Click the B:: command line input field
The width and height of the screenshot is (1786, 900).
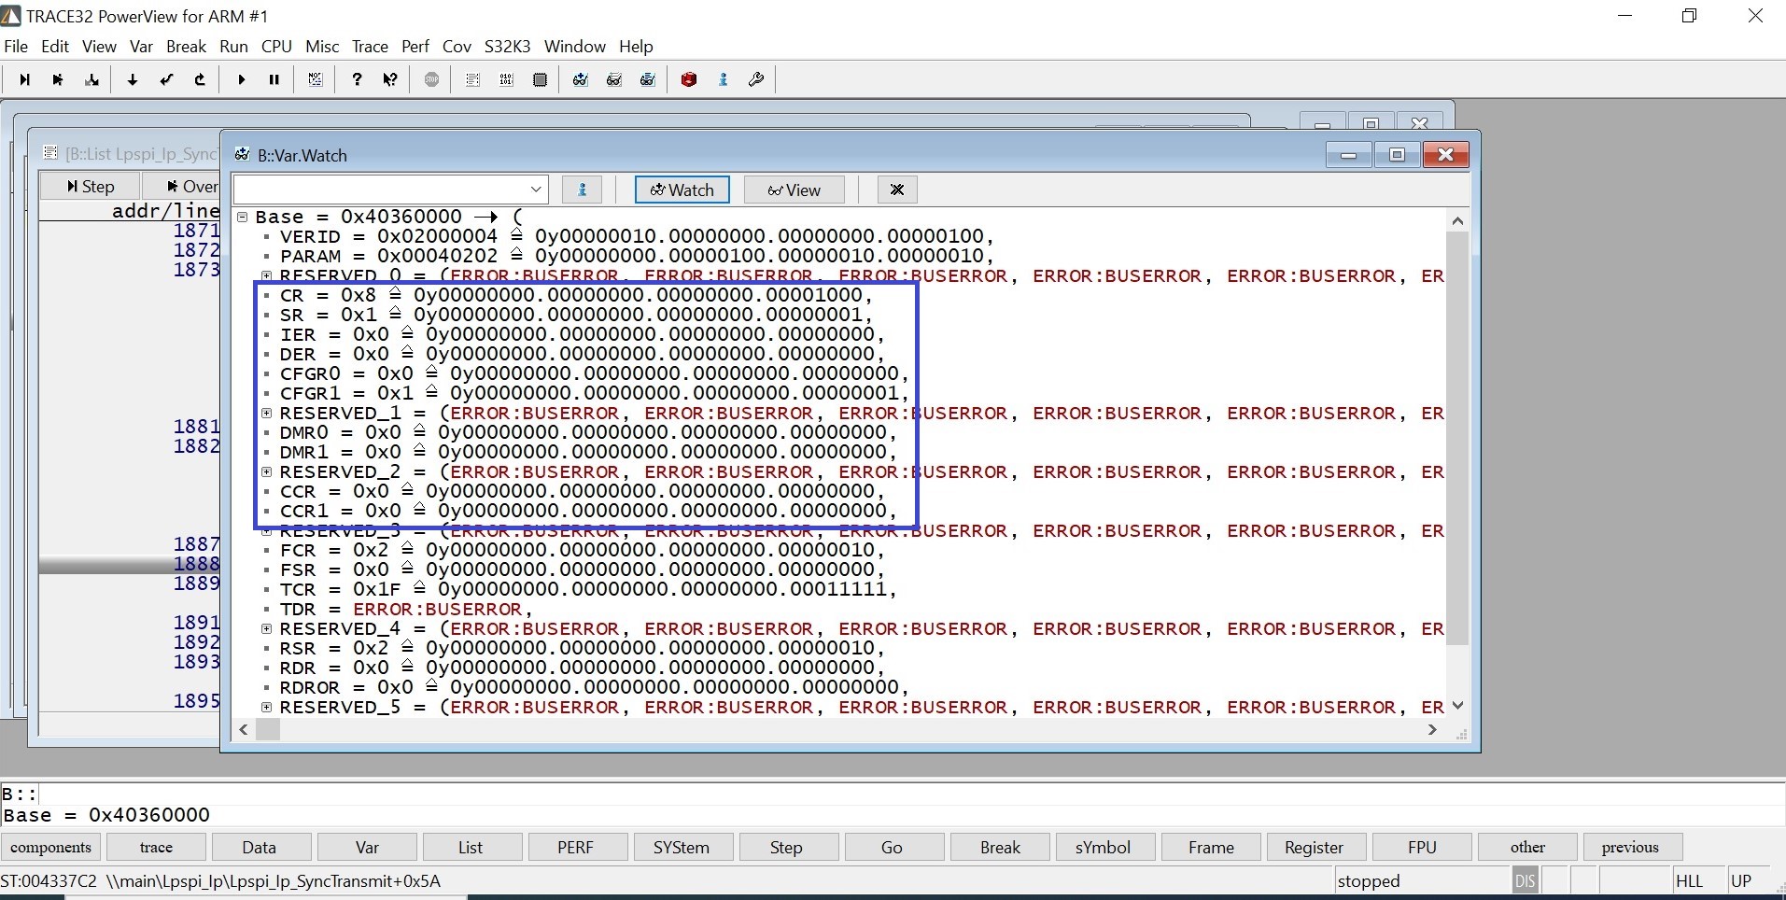[910, 795]
